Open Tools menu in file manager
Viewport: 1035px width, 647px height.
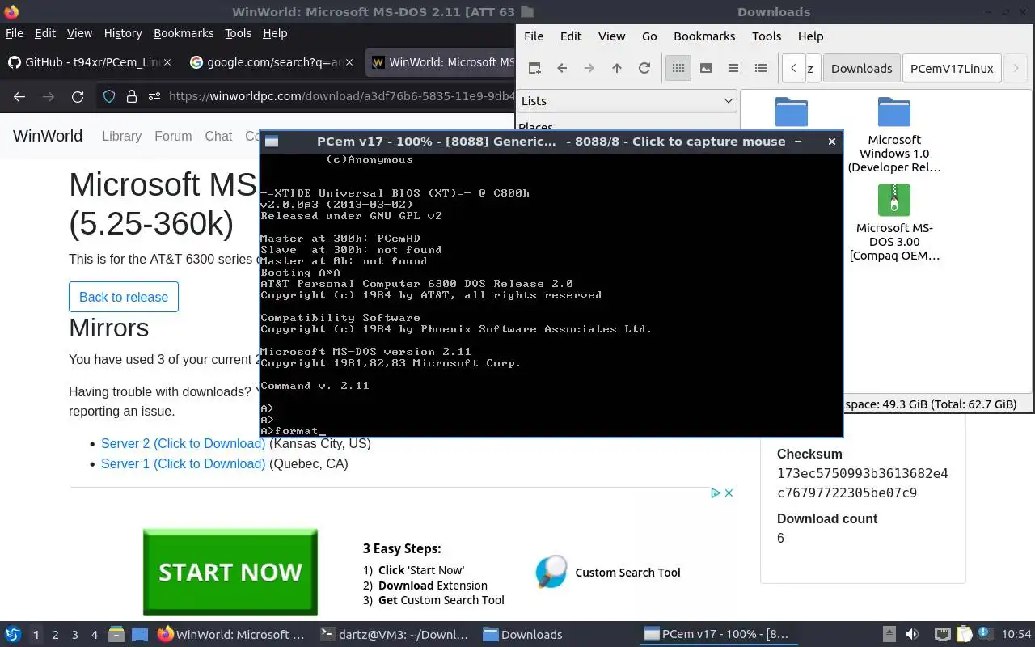tap(767, 36)
